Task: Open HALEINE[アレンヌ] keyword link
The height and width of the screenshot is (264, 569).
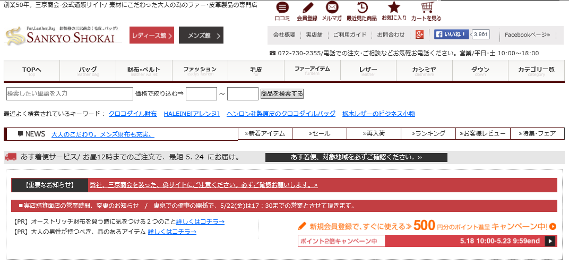Action: click(x=192, y=114)
